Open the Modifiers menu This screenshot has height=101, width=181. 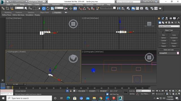[46, 4]
